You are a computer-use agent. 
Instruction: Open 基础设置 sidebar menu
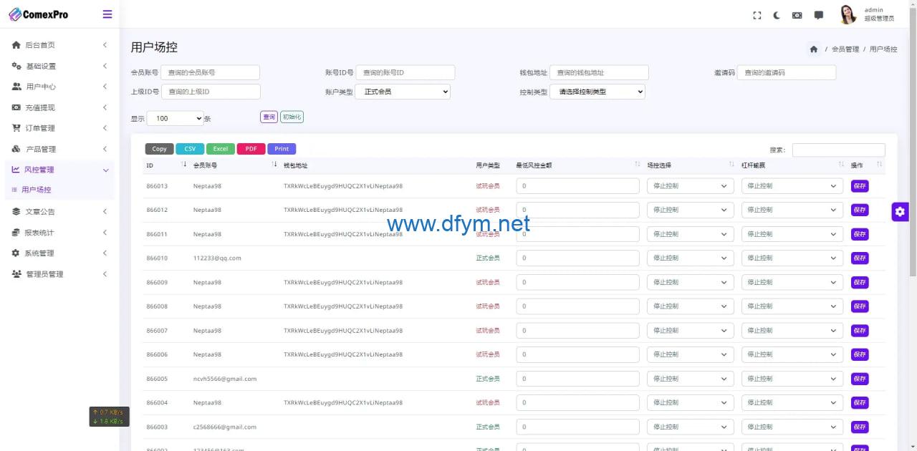coord(59,66)
